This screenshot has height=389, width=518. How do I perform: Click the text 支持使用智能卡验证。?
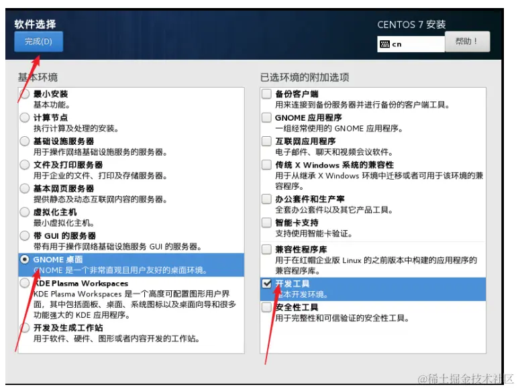pyautogui.click(x=314, y=234)
